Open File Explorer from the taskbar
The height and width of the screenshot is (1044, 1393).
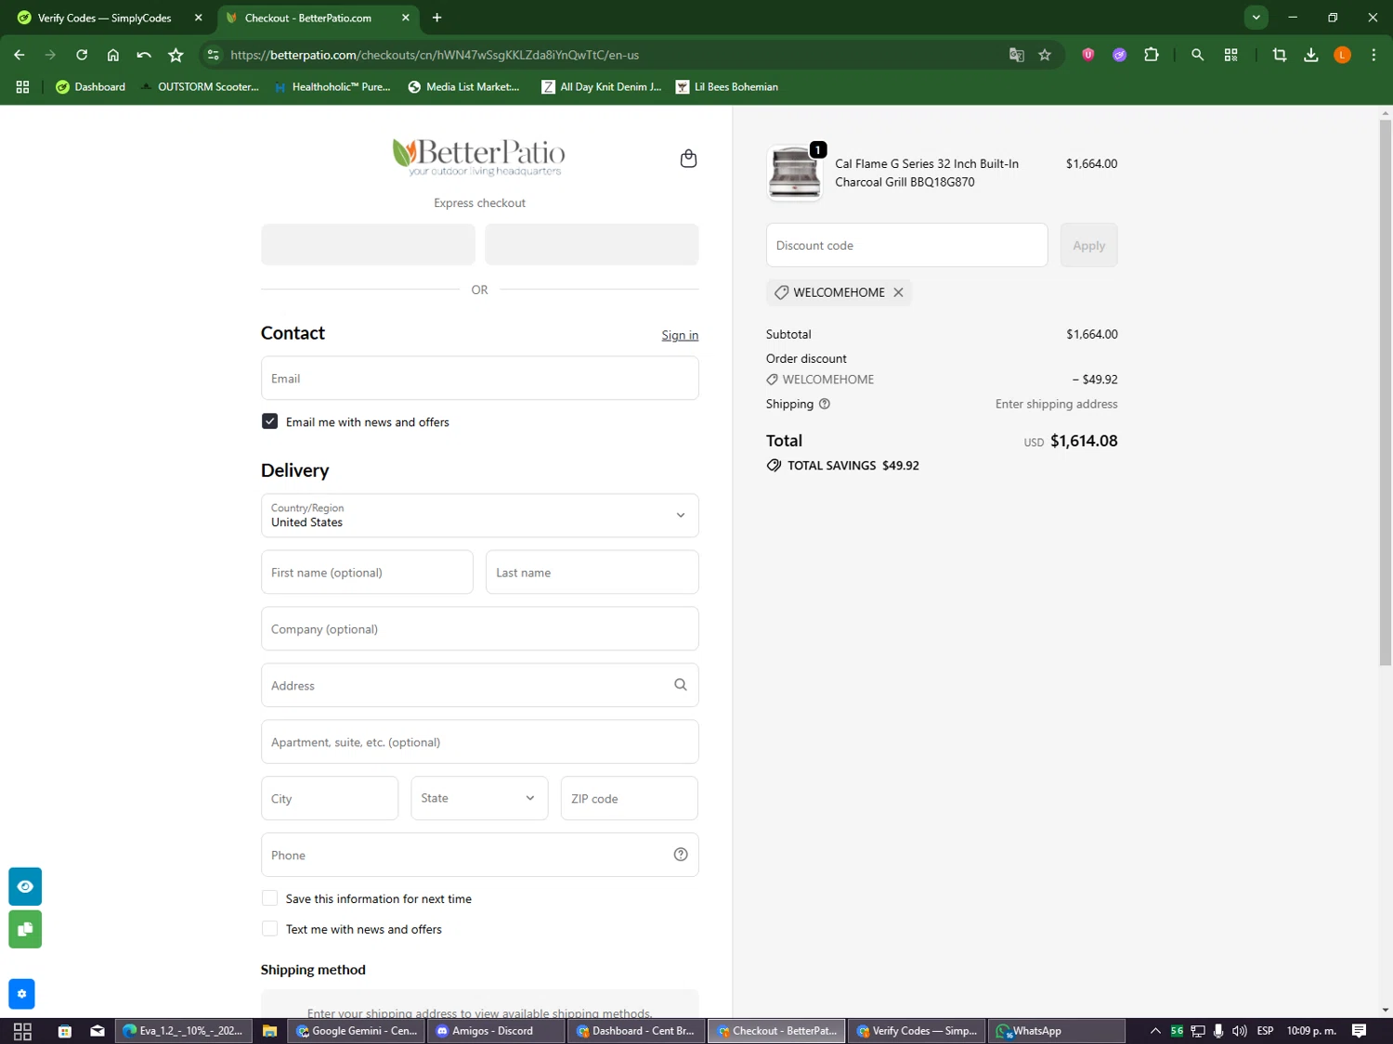point(269,1030)
